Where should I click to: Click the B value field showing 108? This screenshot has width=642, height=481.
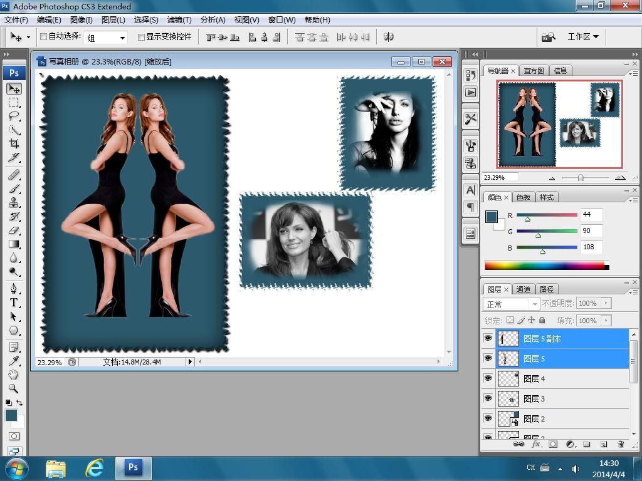[591, 247]
